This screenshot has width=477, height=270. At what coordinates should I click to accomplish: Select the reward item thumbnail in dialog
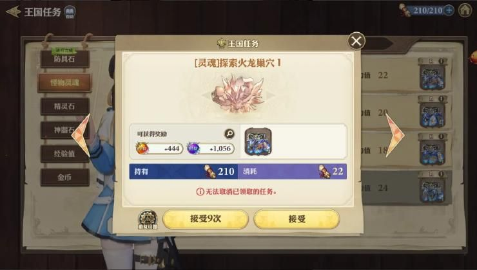click(x=258, y=141)
